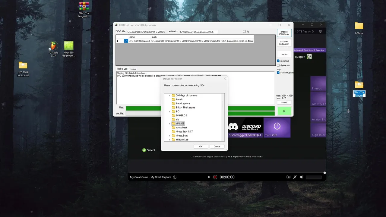
Task: Click the capture volume slider
Action: pyautogui.click(x=314, y=177)
